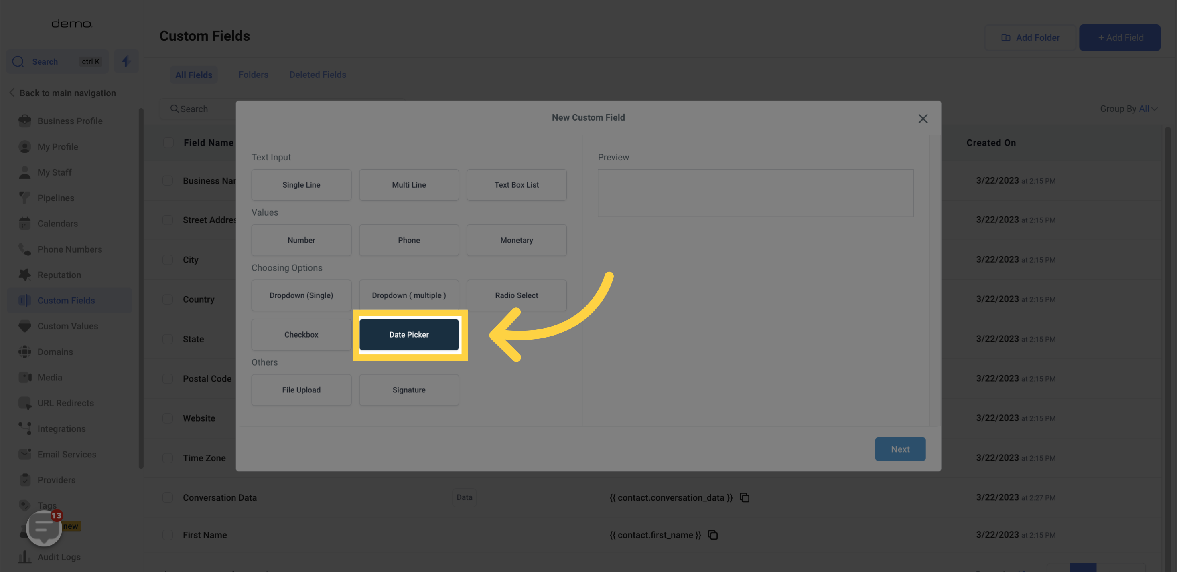Select the File Upload field type
This screenshot has height=572, width=1177.
tap(301, 390)
